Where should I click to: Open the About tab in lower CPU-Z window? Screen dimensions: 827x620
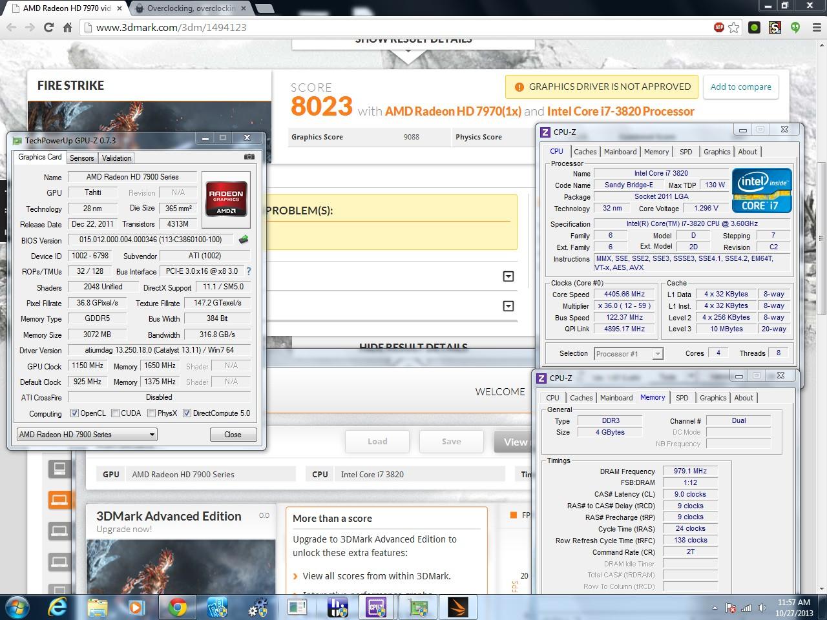(x=744, y=398)
